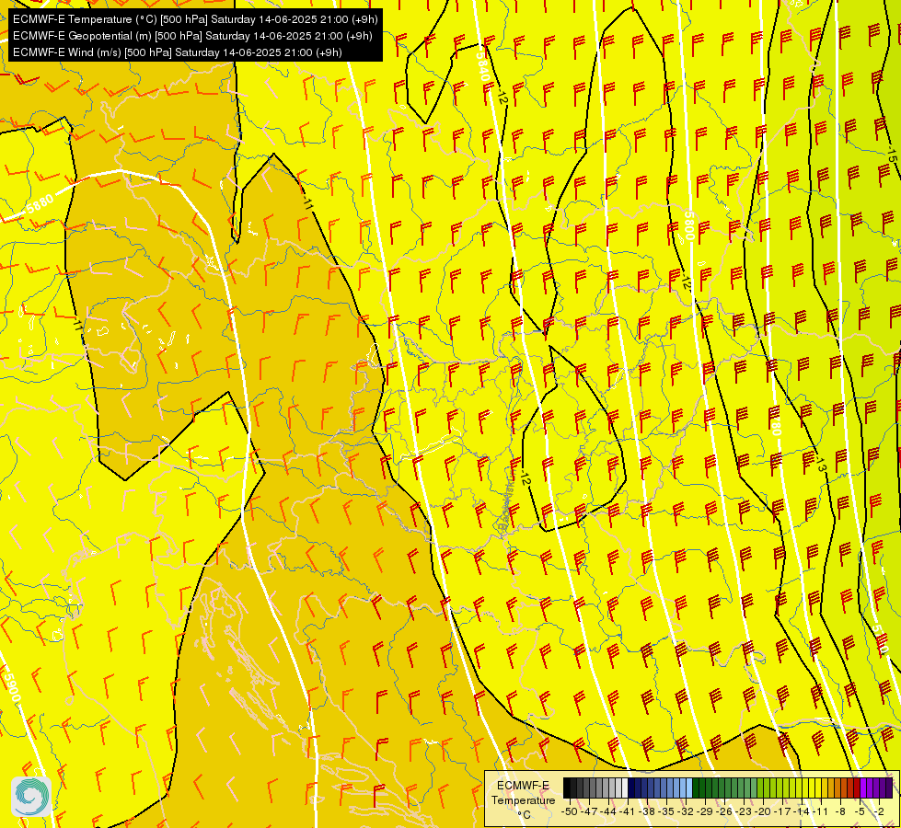
Task: Click the -14 tick label in legend
Action: [x=803, y=811]
